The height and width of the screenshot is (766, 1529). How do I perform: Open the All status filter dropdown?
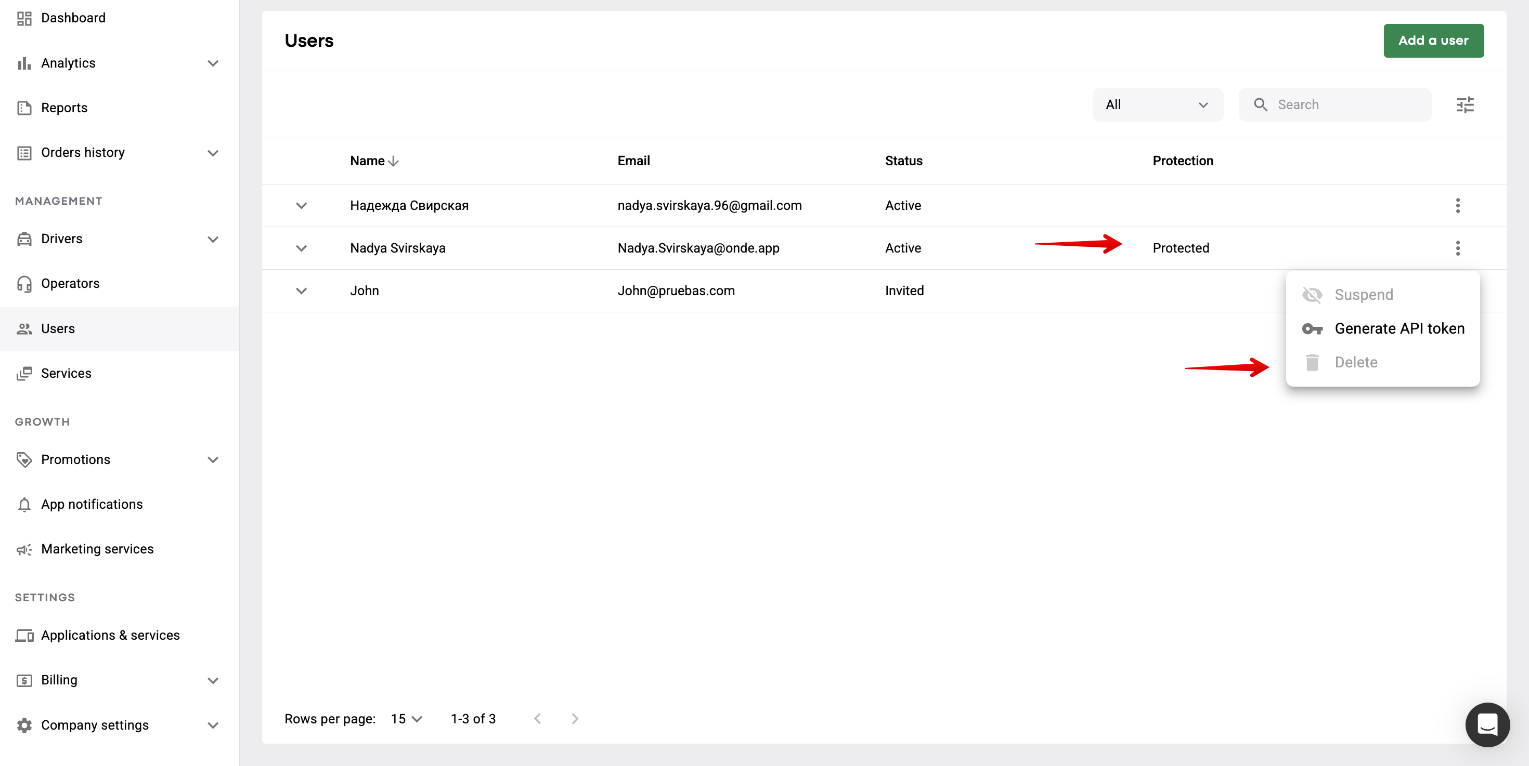pos(1157,105)
